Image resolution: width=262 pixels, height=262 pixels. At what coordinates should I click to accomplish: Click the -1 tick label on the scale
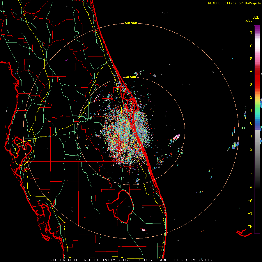[x=250, y=136]
